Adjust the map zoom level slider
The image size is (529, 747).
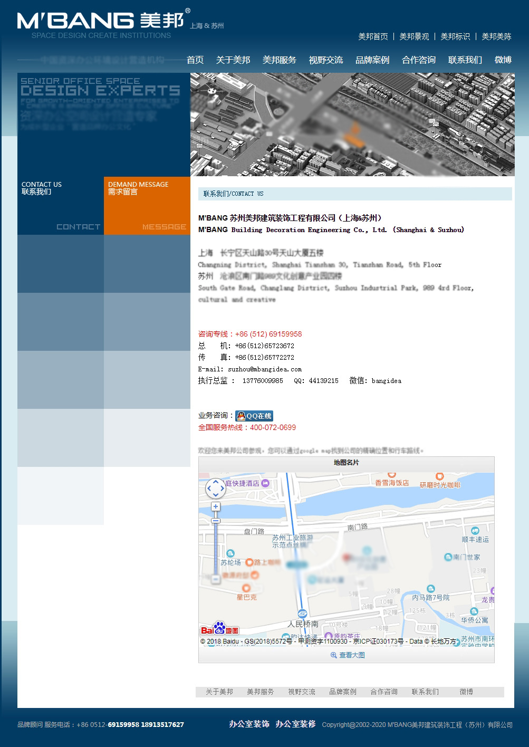pyautogui.click(x=215, y=521)
